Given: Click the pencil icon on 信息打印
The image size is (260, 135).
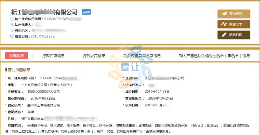Looking at the screenshot, I should (x=224, y=34).
